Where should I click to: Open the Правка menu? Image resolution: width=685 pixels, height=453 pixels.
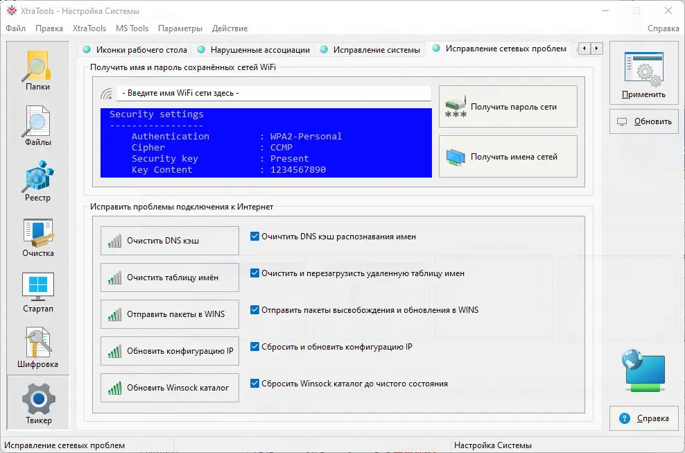click(x=49, y=28)
